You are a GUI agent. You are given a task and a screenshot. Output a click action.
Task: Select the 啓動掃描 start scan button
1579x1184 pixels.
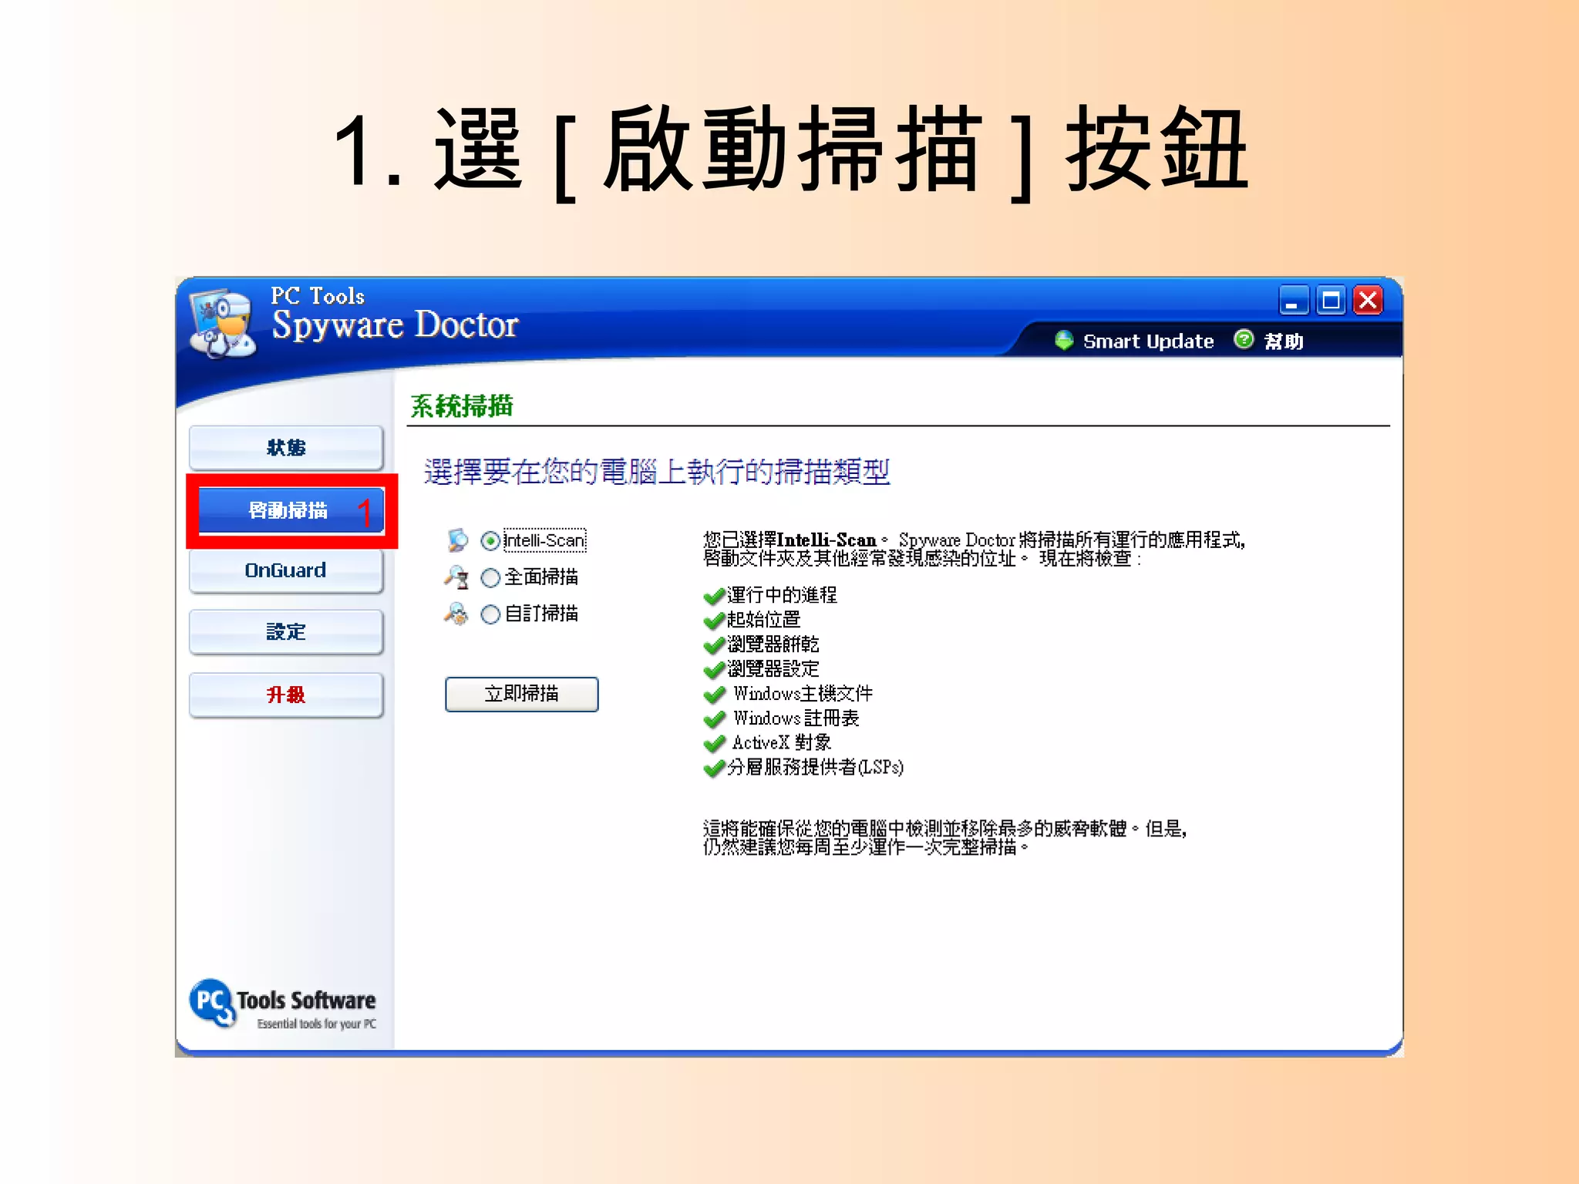tap(291, 510)
